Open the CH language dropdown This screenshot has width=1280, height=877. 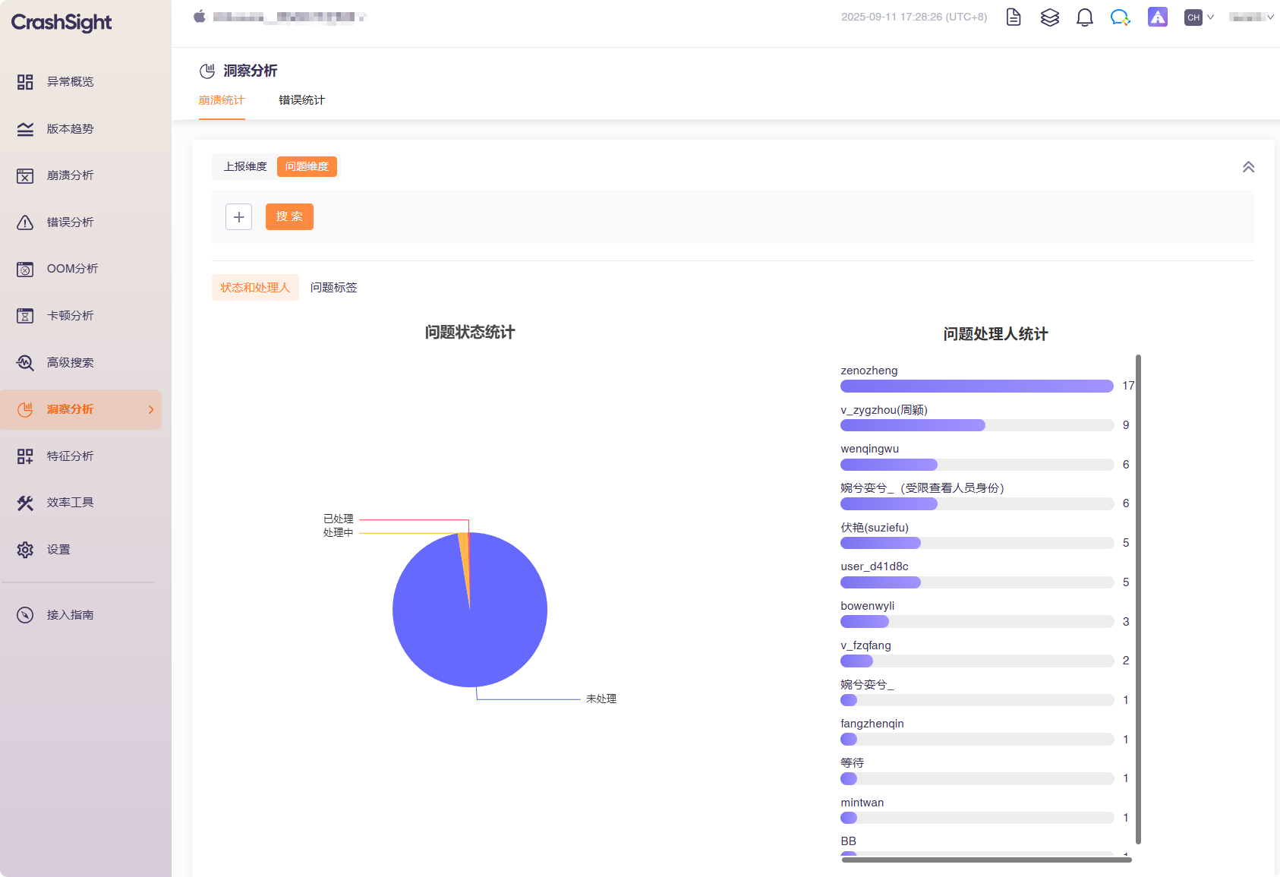[1199, 17]
